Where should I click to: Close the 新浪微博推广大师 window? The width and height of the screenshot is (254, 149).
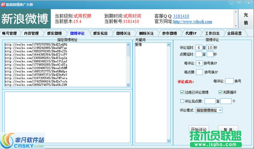point(248,3)
